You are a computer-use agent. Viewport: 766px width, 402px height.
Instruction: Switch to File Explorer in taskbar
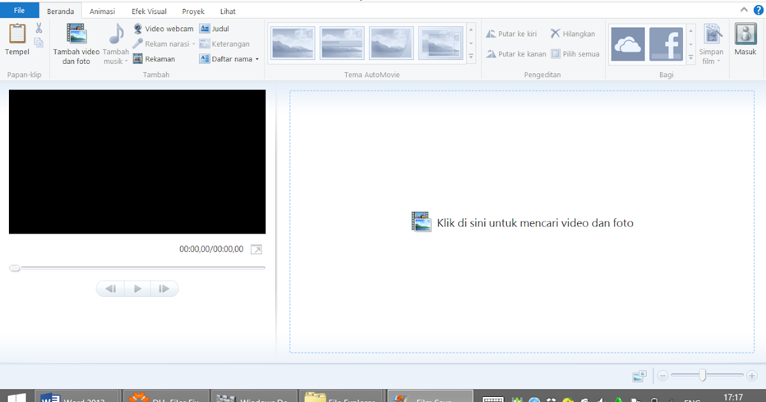coord(342,397)
